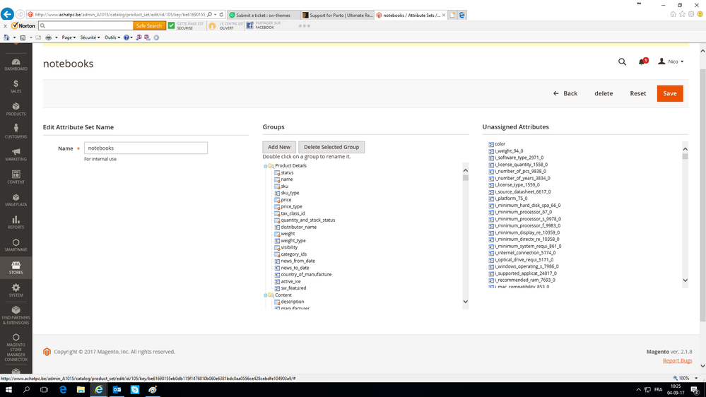Refresh the page with reload icon
The height and width of the screenshot is (397, 706).
(221, 15)
